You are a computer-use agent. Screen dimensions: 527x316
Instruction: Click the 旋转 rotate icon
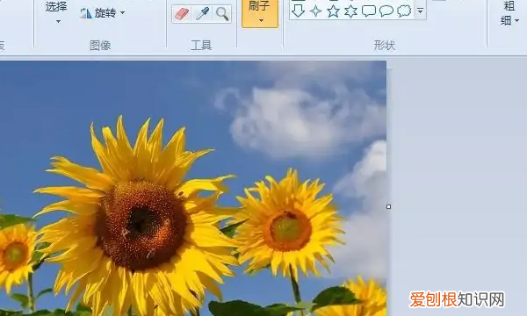pos(86,13)
